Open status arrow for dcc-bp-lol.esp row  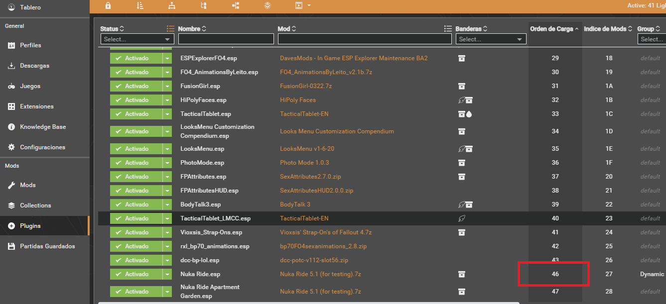point(167,260)
